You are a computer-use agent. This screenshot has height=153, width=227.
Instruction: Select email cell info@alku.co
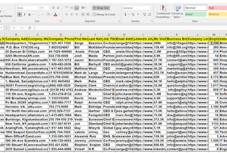[x=177, y=107]
